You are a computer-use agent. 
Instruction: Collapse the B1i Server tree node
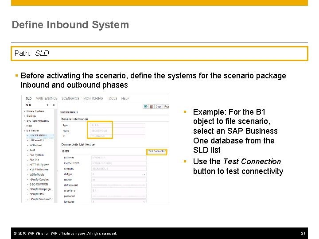[25, 131]
